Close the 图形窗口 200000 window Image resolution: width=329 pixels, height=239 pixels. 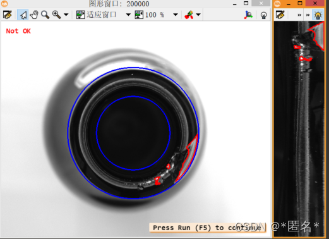click(261, 3)
